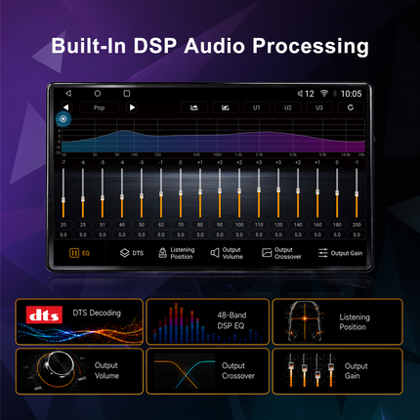Select the U1 user preset
This screenshot has width=420, height=420.
257,107
